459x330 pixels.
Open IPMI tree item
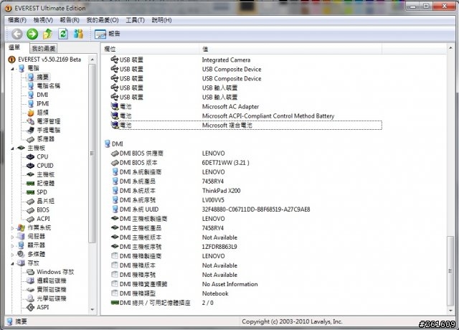[43, 103]
